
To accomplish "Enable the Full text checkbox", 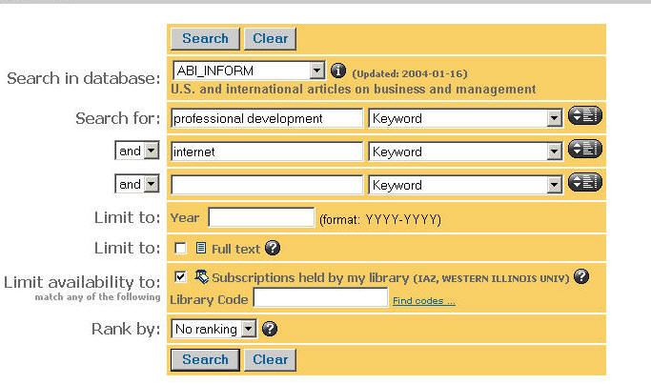I will click(x=180, y=249).
